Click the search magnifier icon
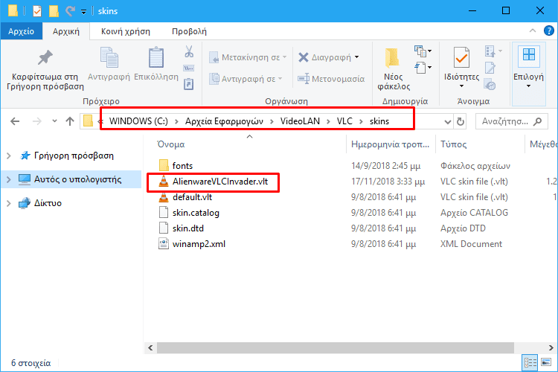The image size is (558, 372). [538, 121]
